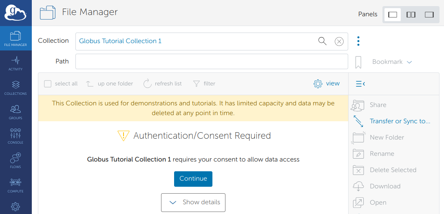Expand the Bookmark dropdown
The image size is (444, 214).
tap(392, 62)
